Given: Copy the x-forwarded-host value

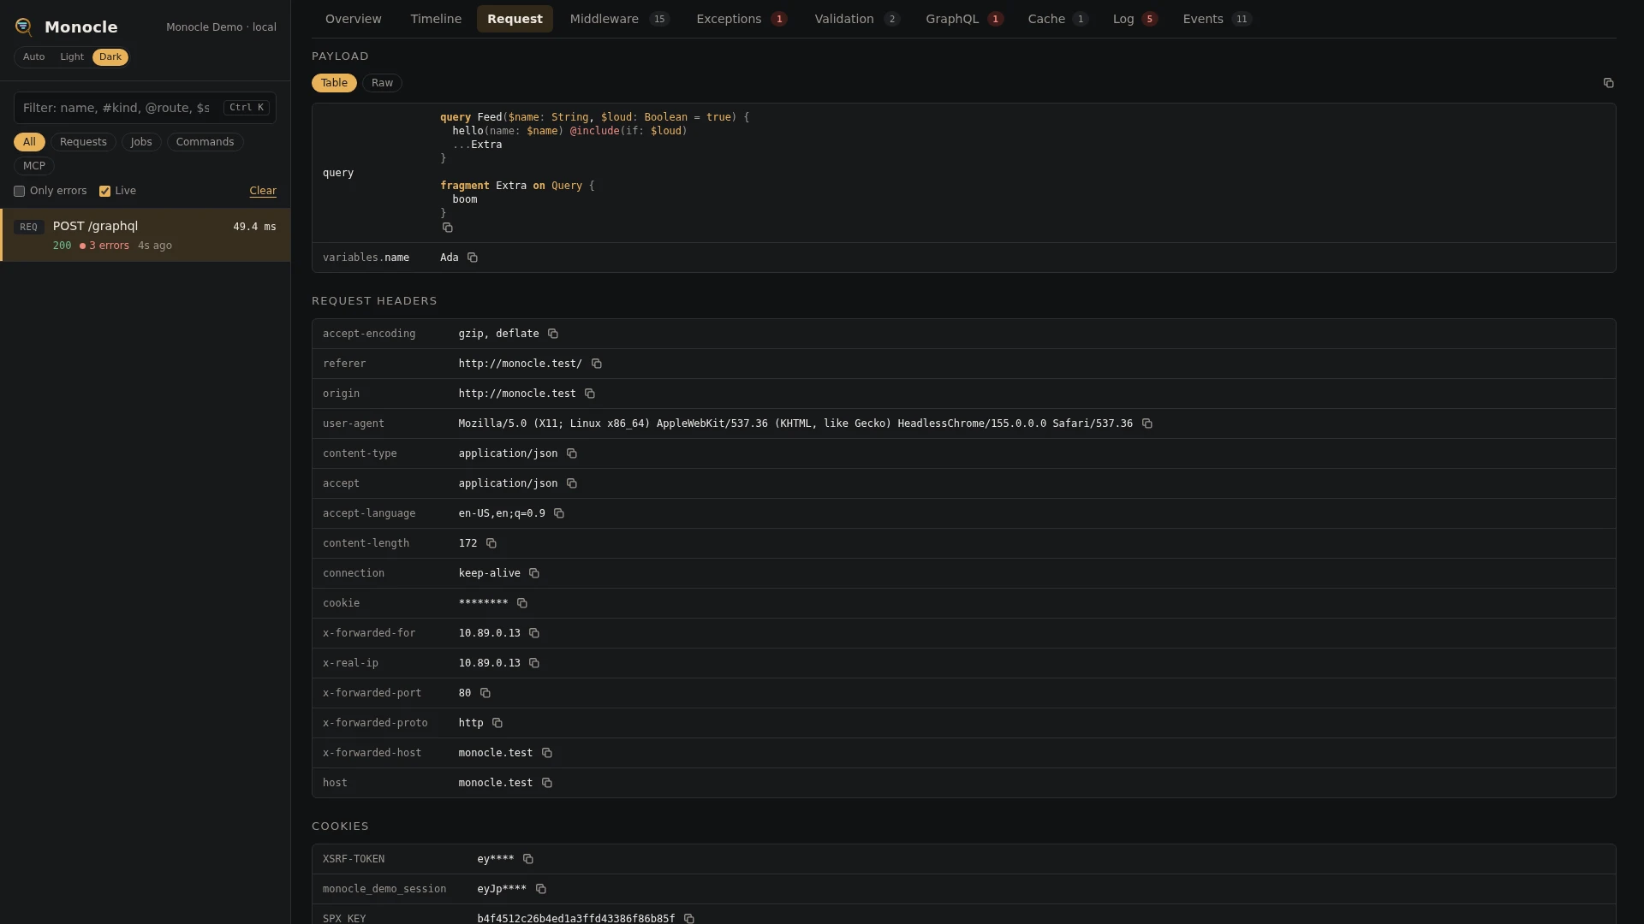Looking at the screenshot, I should coord(547,753).
